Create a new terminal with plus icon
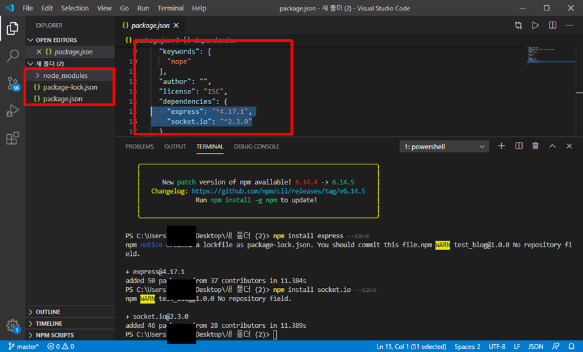 pos(502,146)
